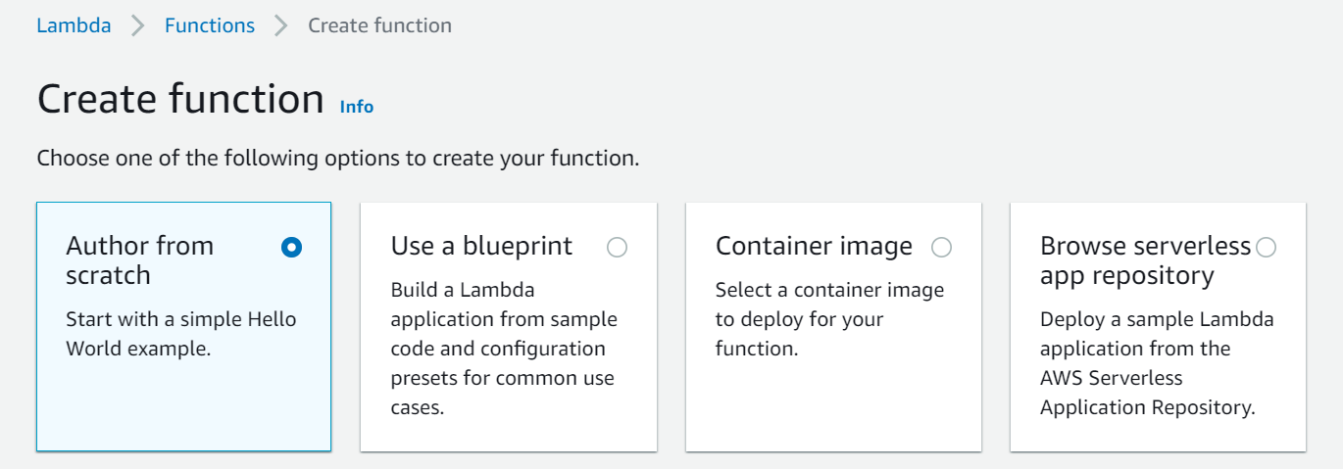Screen dimensions: 1343x469
Task: Click the Choose one of the following options text
Action: (338, 158)
